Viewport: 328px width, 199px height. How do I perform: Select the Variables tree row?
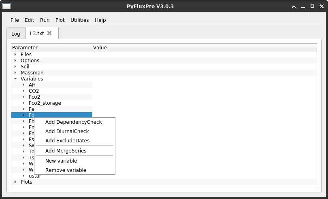tap(164, 78)
